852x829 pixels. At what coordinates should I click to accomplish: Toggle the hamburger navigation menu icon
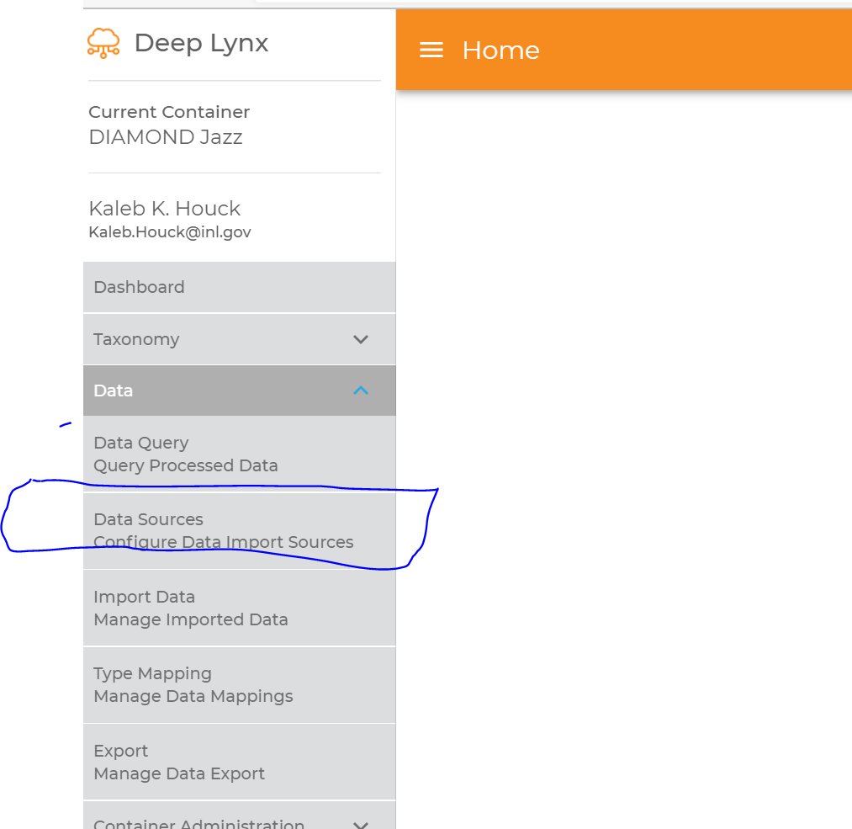point(431,50)
